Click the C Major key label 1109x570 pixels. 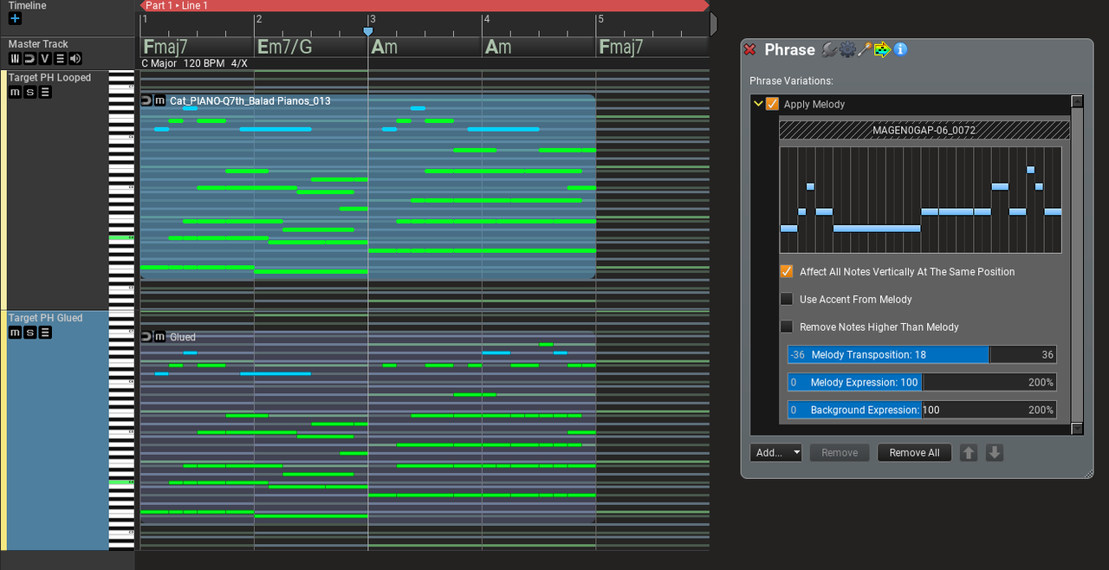point(159,63)
